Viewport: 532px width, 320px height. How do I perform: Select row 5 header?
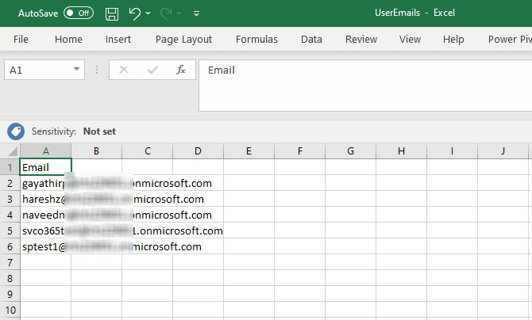[x=10, y=230]
